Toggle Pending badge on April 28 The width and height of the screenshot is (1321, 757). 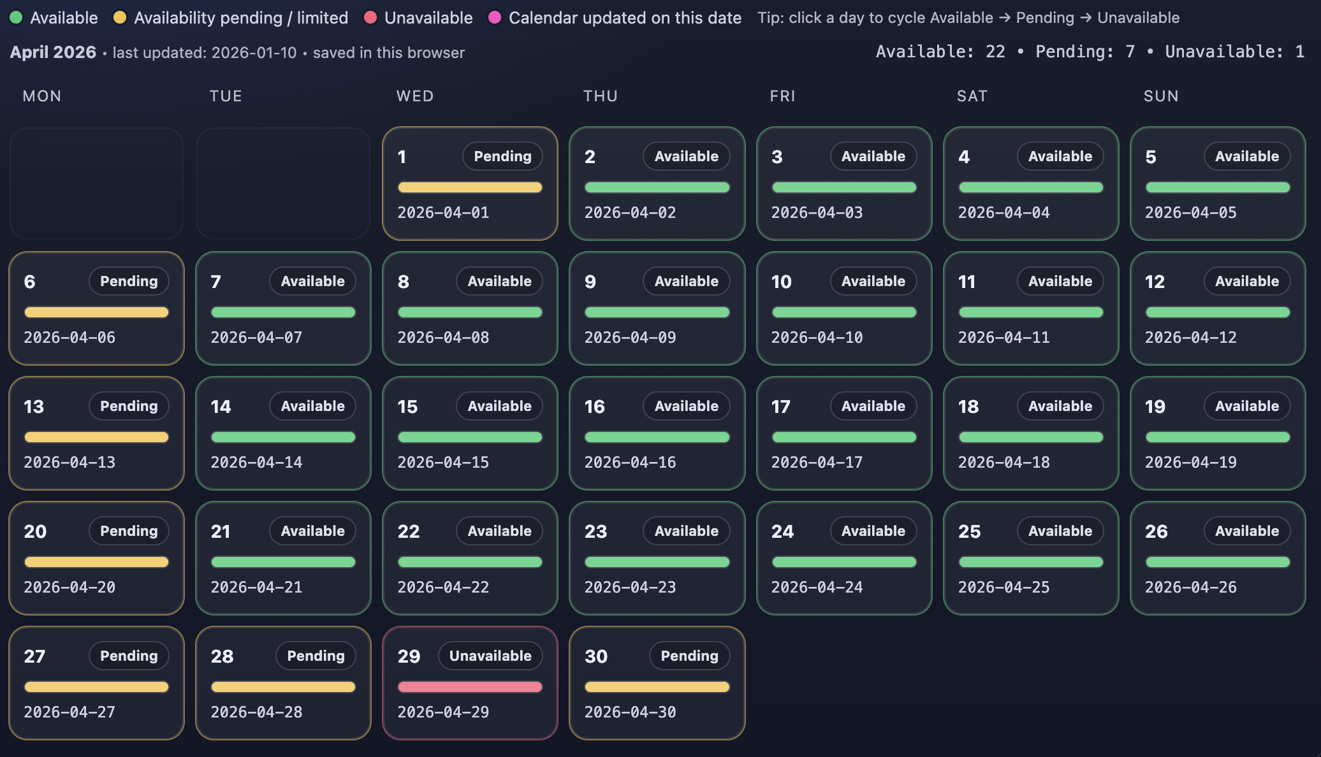[315, 656]
